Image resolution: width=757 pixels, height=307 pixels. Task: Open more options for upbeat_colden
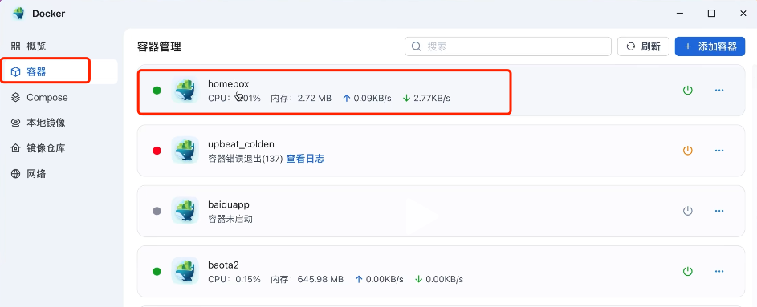tap(719, 151)
